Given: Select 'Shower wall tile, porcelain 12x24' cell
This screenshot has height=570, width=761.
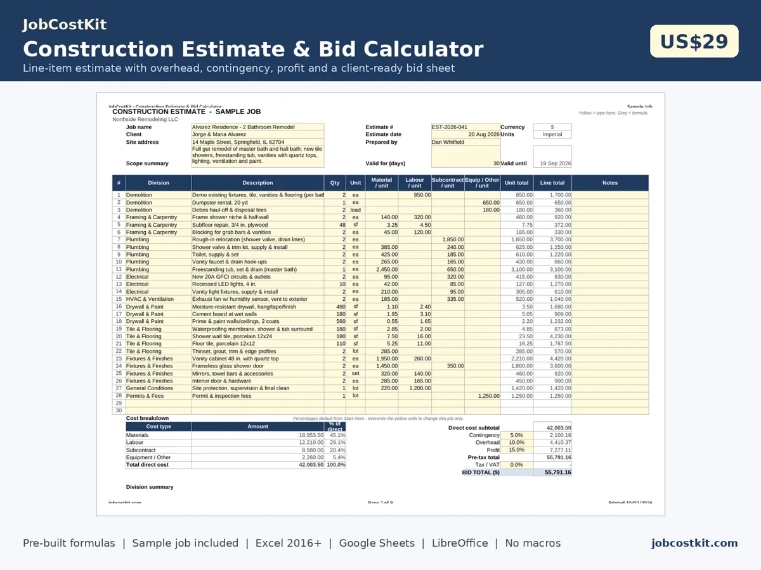Looking at the screenshot, I should pos(257,336).
